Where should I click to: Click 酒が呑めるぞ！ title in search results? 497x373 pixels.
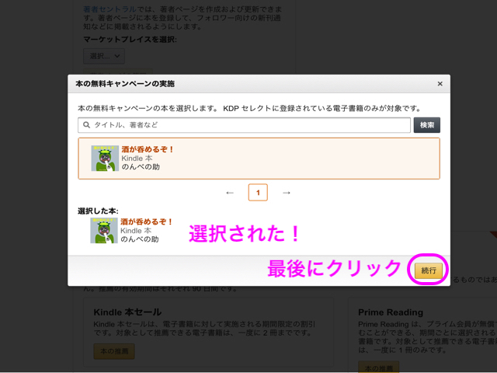148,149
